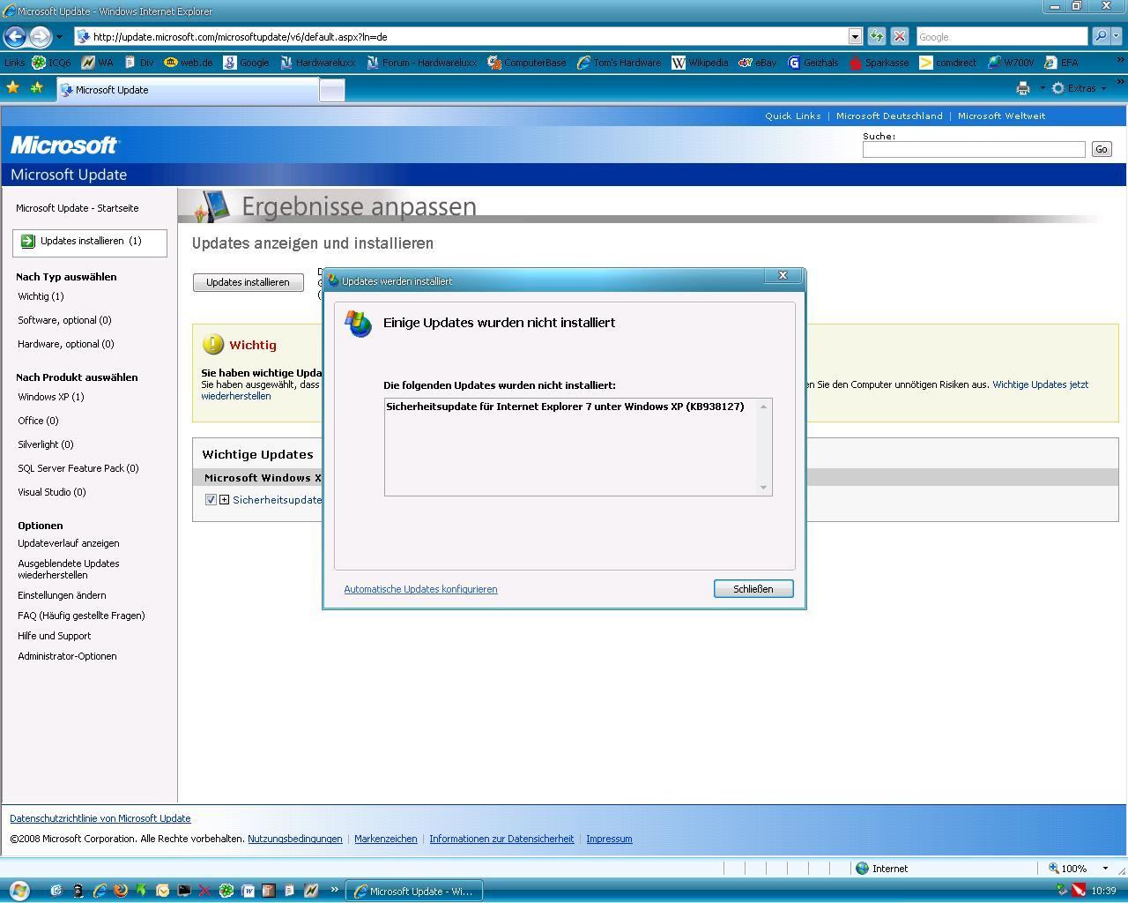Click the Suche search text field
1128x903 pixels.
(974, 149)
